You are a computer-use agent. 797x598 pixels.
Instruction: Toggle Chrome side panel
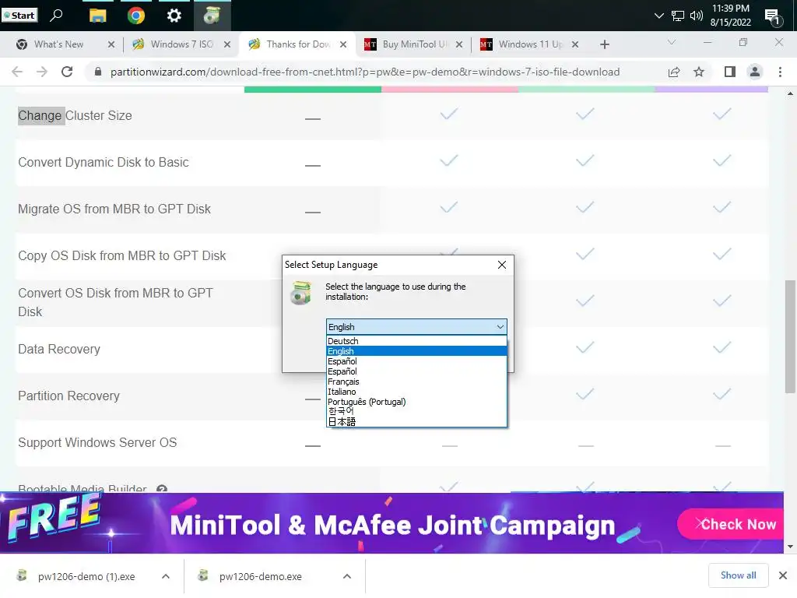(x=730, y=72)
